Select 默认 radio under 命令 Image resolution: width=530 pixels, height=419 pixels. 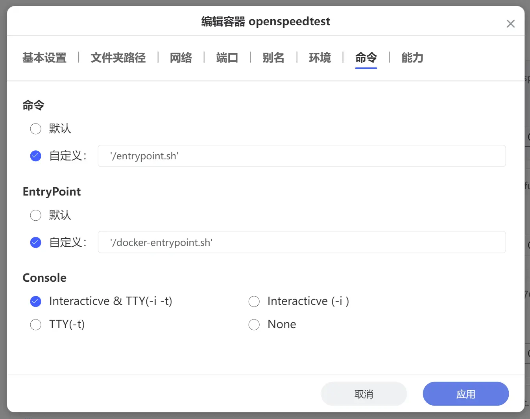coord(36,129)
